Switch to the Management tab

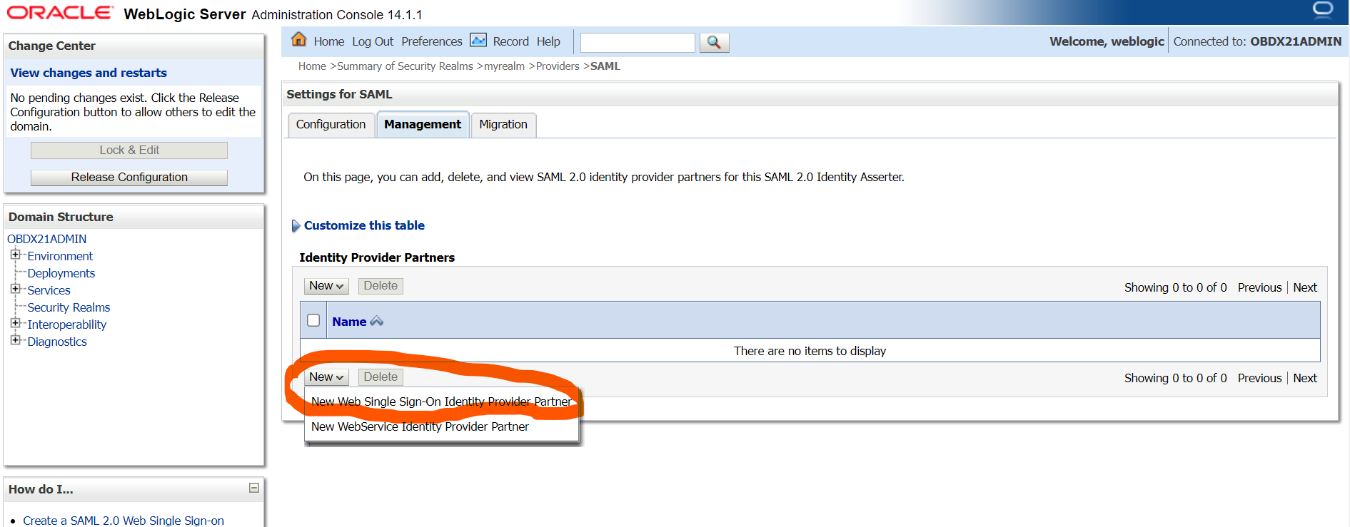pyautogui.click(x=423, y=124)
